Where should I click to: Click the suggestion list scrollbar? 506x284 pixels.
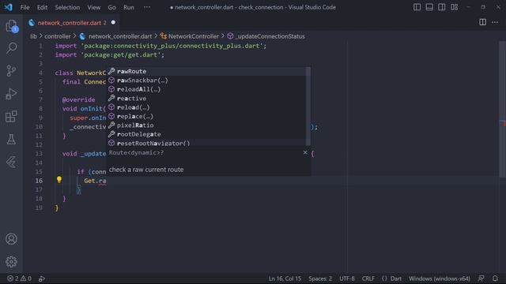(308, 106)
